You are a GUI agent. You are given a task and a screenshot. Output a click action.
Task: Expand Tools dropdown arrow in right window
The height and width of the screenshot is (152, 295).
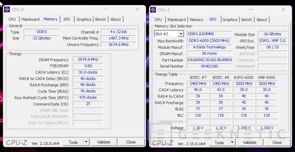(232, 142)
